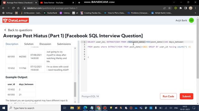
Task: Open the AB user avatar menu
Action: tap(191, 20)
